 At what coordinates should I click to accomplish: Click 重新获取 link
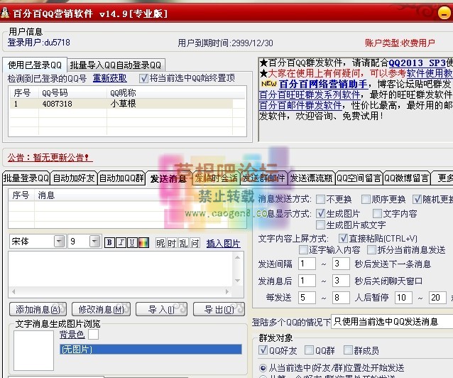point(110,78)
